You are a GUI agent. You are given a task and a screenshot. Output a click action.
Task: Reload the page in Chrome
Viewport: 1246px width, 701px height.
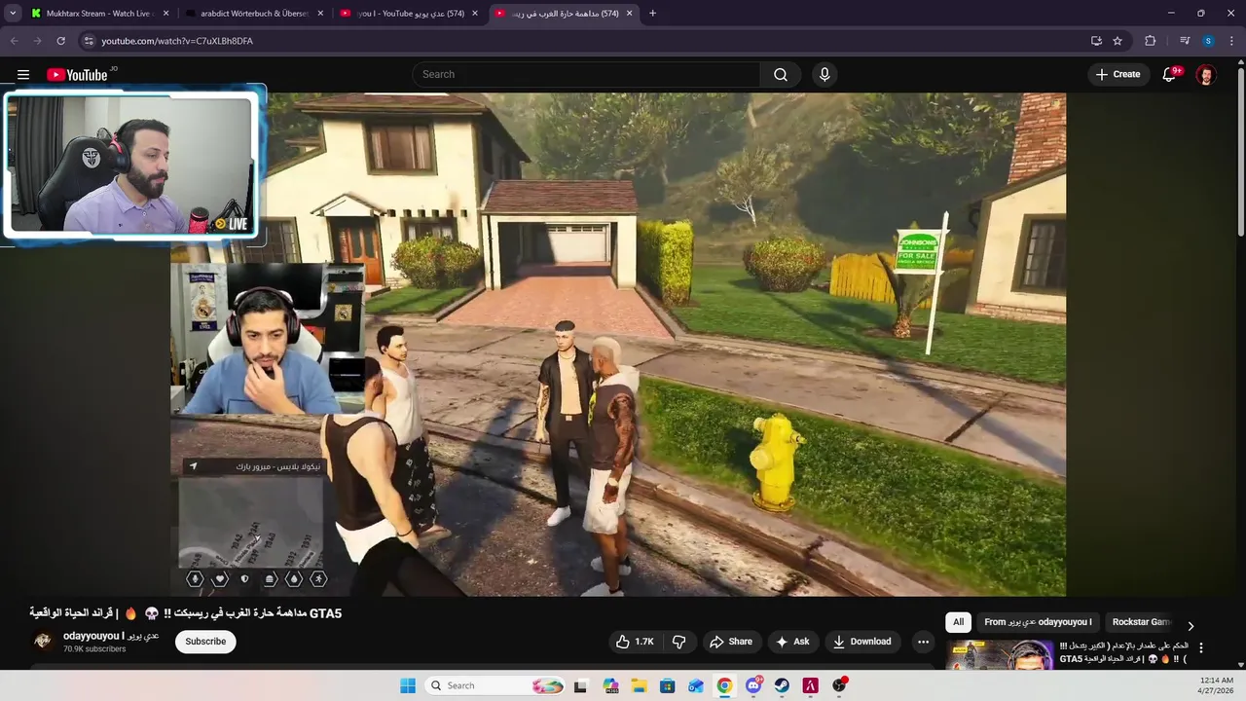pyautogui.click(x=60, y=41)
